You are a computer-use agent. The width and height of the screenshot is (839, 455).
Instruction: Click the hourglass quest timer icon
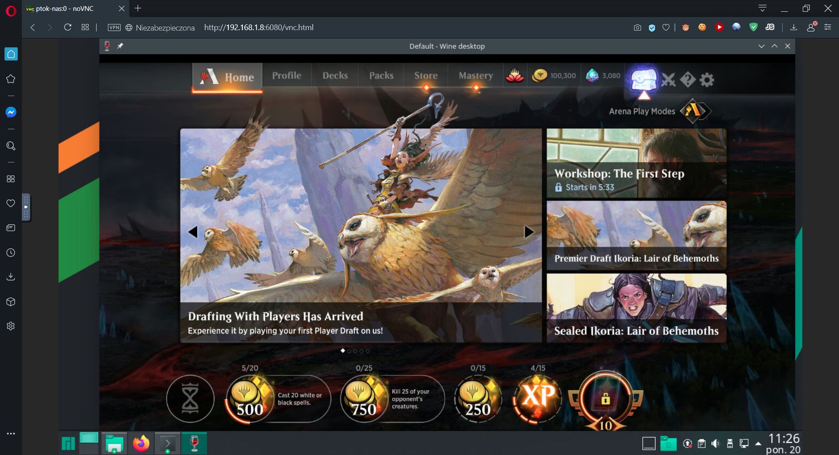click(190, 399)
